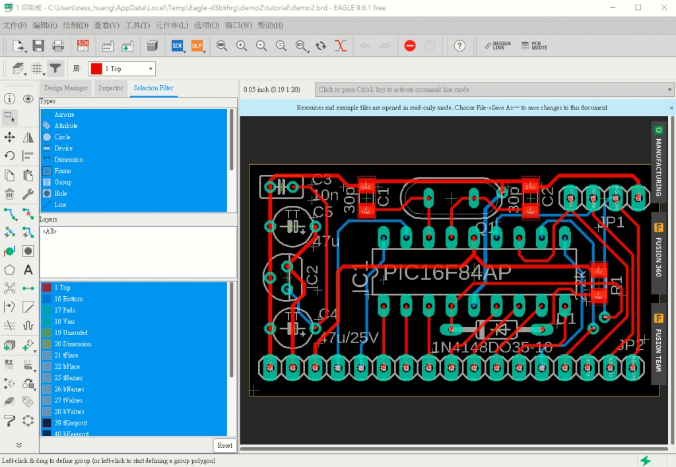Click the Switch to Schematic icon

click(83, 46)
